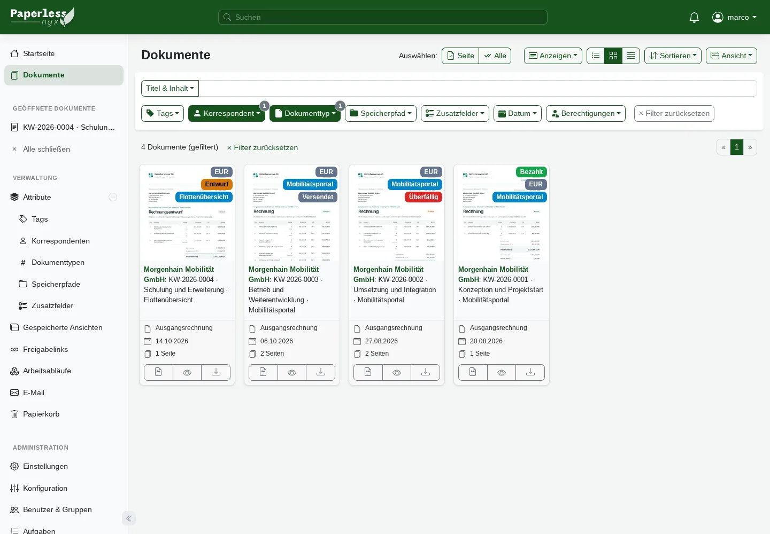Screen dimensions: 770x534
Task: Open the notifications bell
Action: tap(694, 17)
